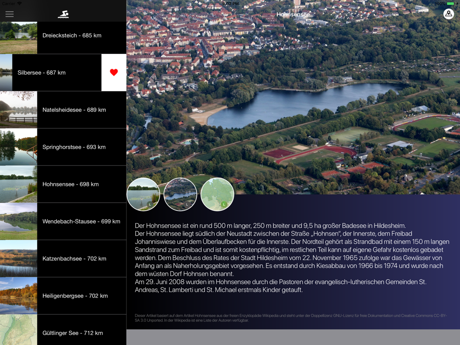Viewport: 460px width, 345px height.
Task: Select Wendebach-Stausee - 699 km entry
Action: pos(63,222)
